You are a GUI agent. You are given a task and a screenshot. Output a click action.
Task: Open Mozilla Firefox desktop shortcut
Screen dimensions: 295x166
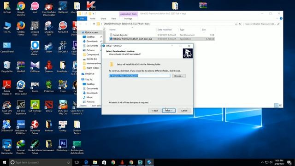click(21, 29)
